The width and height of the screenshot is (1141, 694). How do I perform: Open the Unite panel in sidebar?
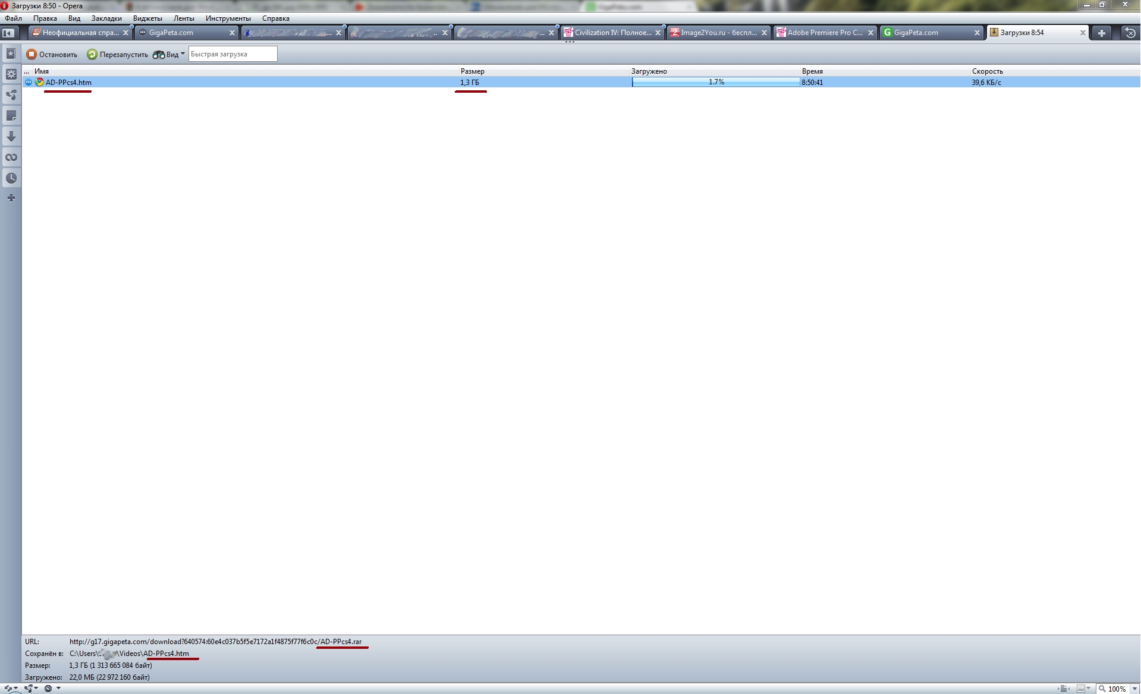pos(11,95)
